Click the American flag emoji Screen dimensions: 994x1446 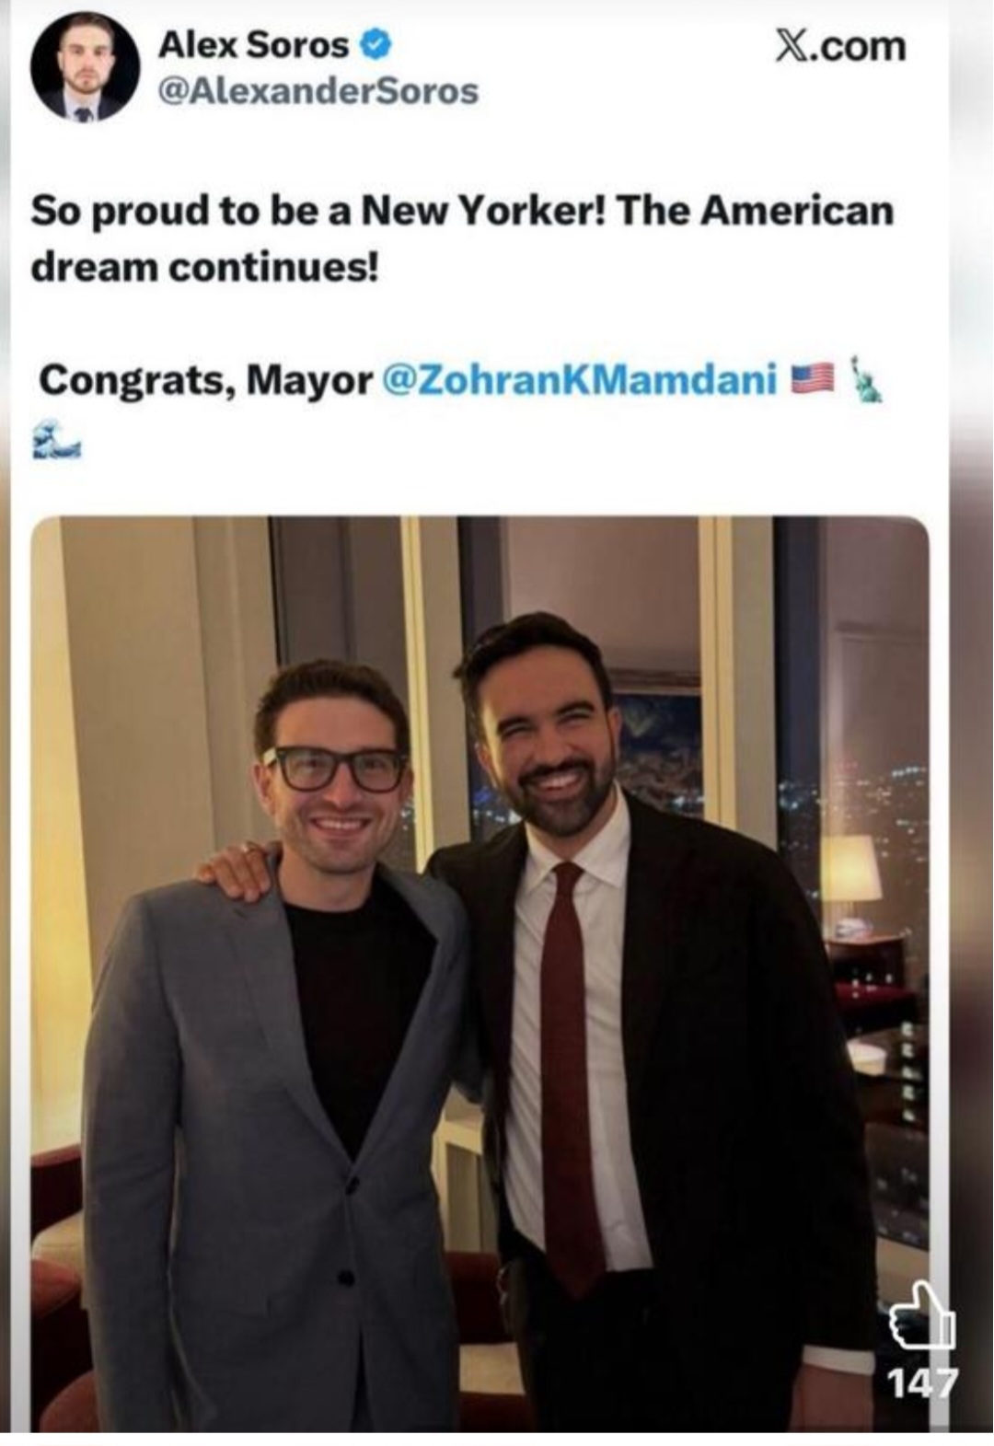(812, 378)
